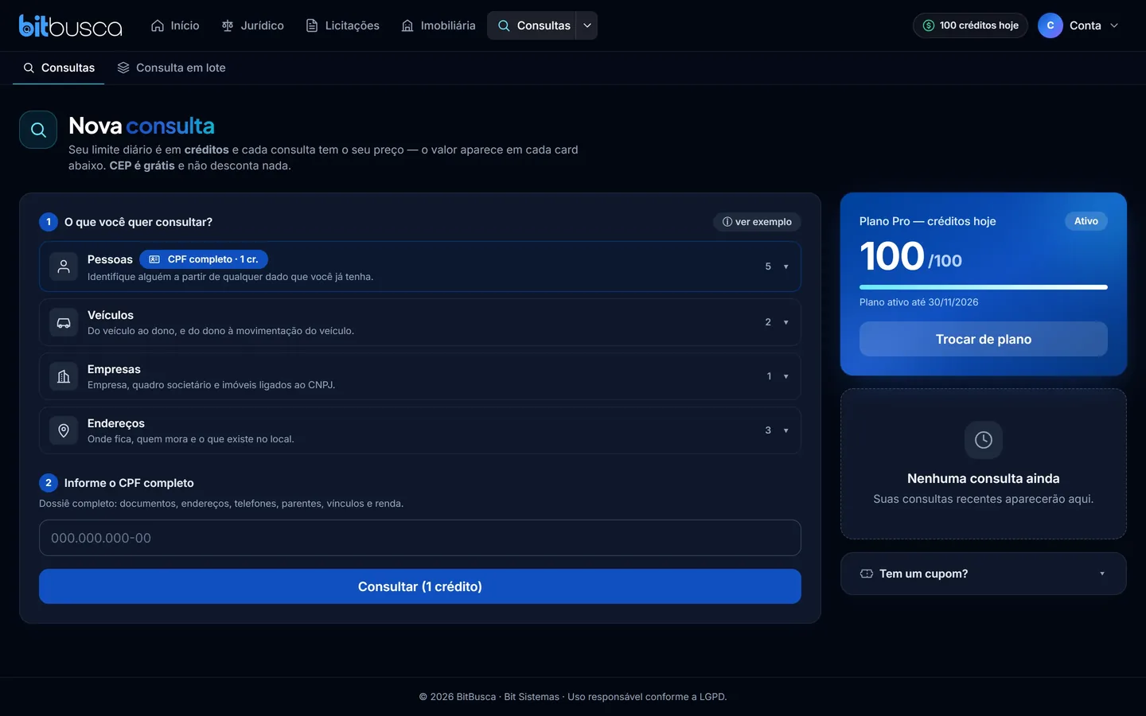Click the map pin icon in Endereços row

64,430
